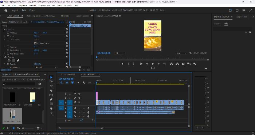Mark In point in Program monitor
The height and width of the screenshot is (135, 255).
coord(129,64)
